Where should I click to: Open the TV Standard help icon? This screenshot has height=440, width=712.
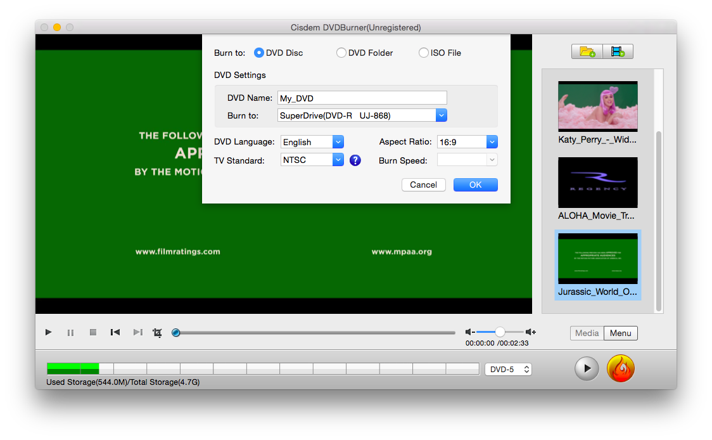pyautogui.click(x=355, y=160)
